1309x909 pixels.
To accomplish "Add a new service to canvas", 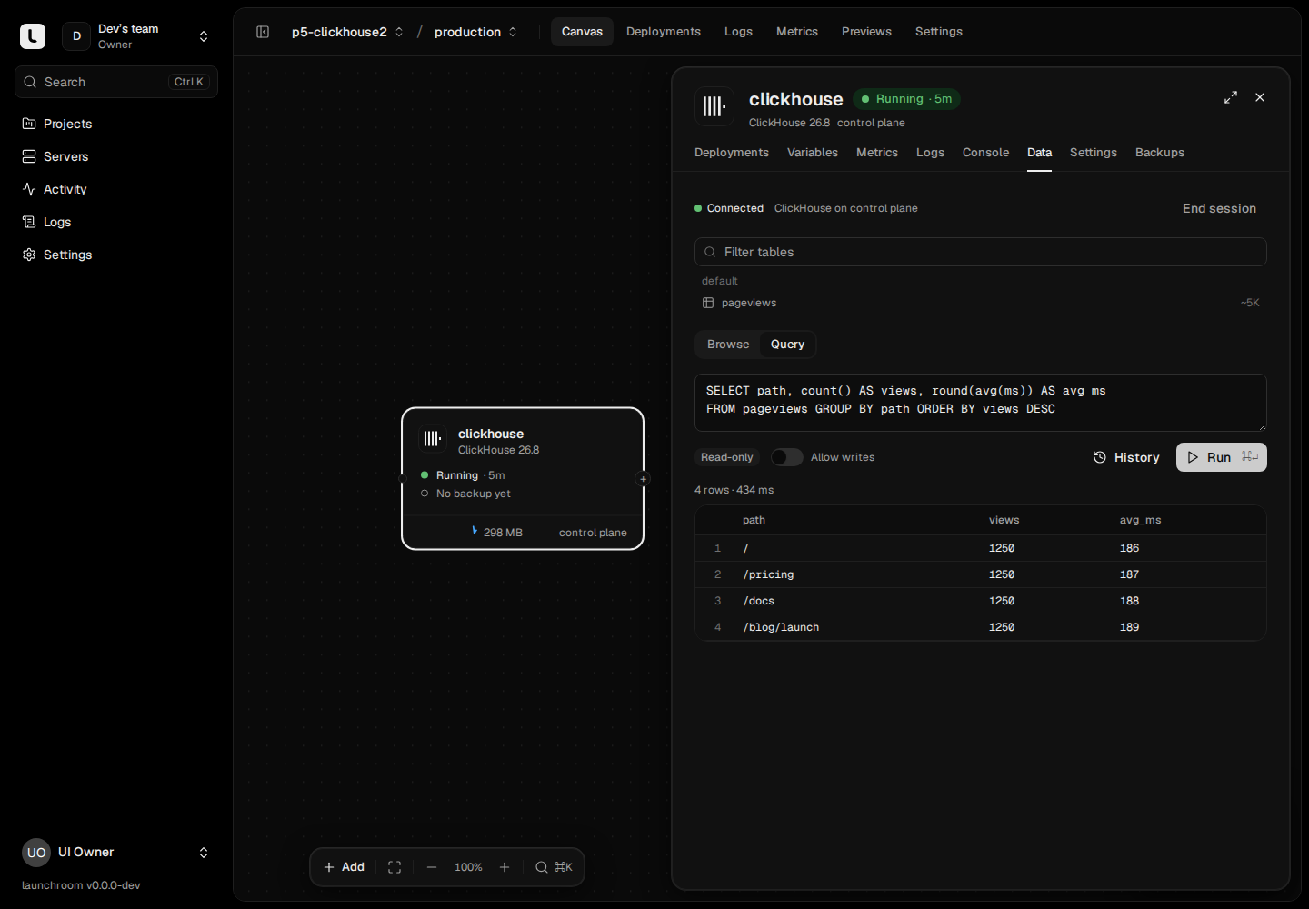I will pyautogui.click(x=345, y=867).
